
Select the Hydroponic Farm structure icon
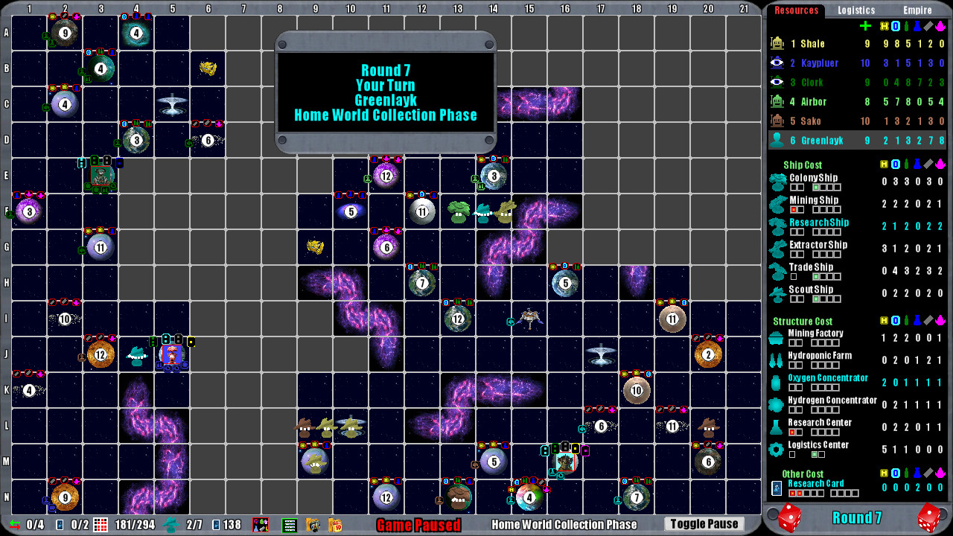(x=777, y=359)
